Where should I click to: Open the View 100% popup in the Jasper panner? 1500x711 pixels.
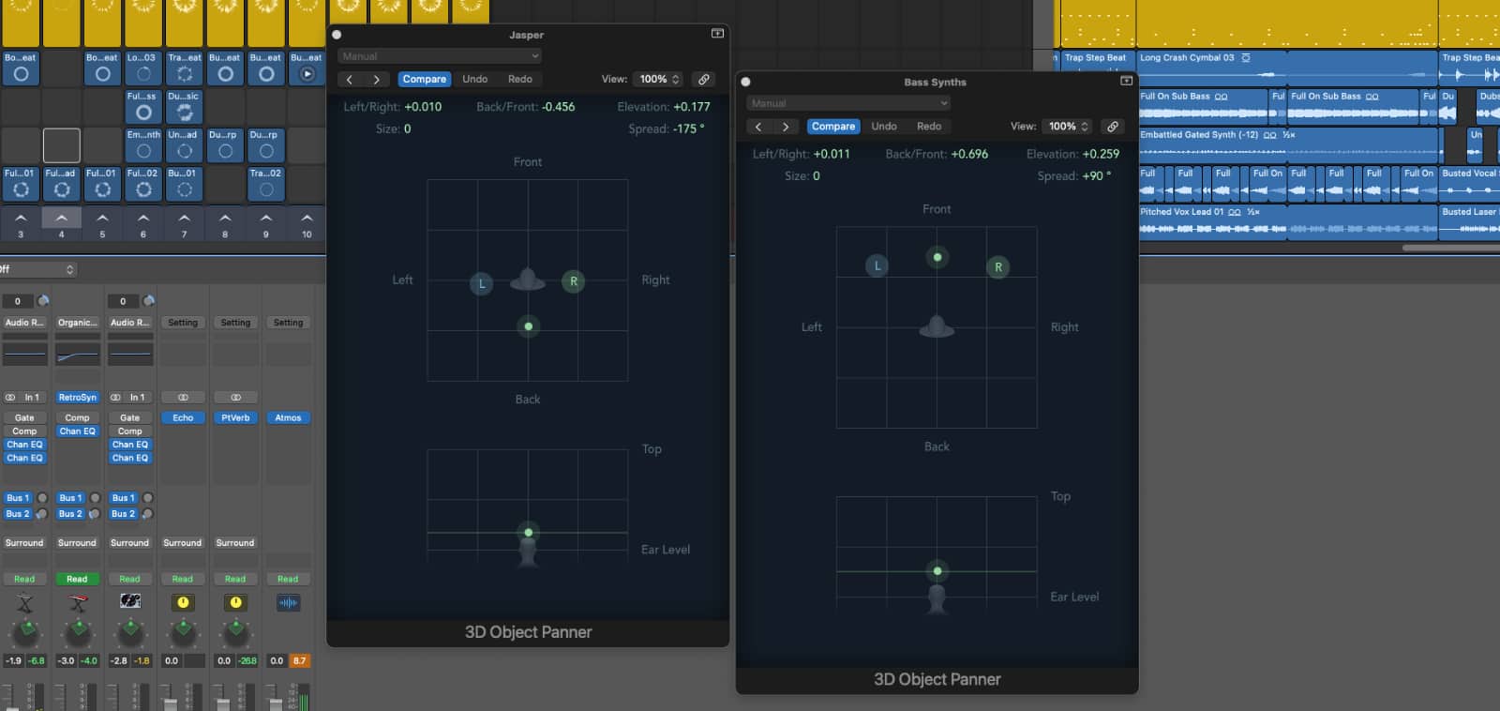pos(658,80)
